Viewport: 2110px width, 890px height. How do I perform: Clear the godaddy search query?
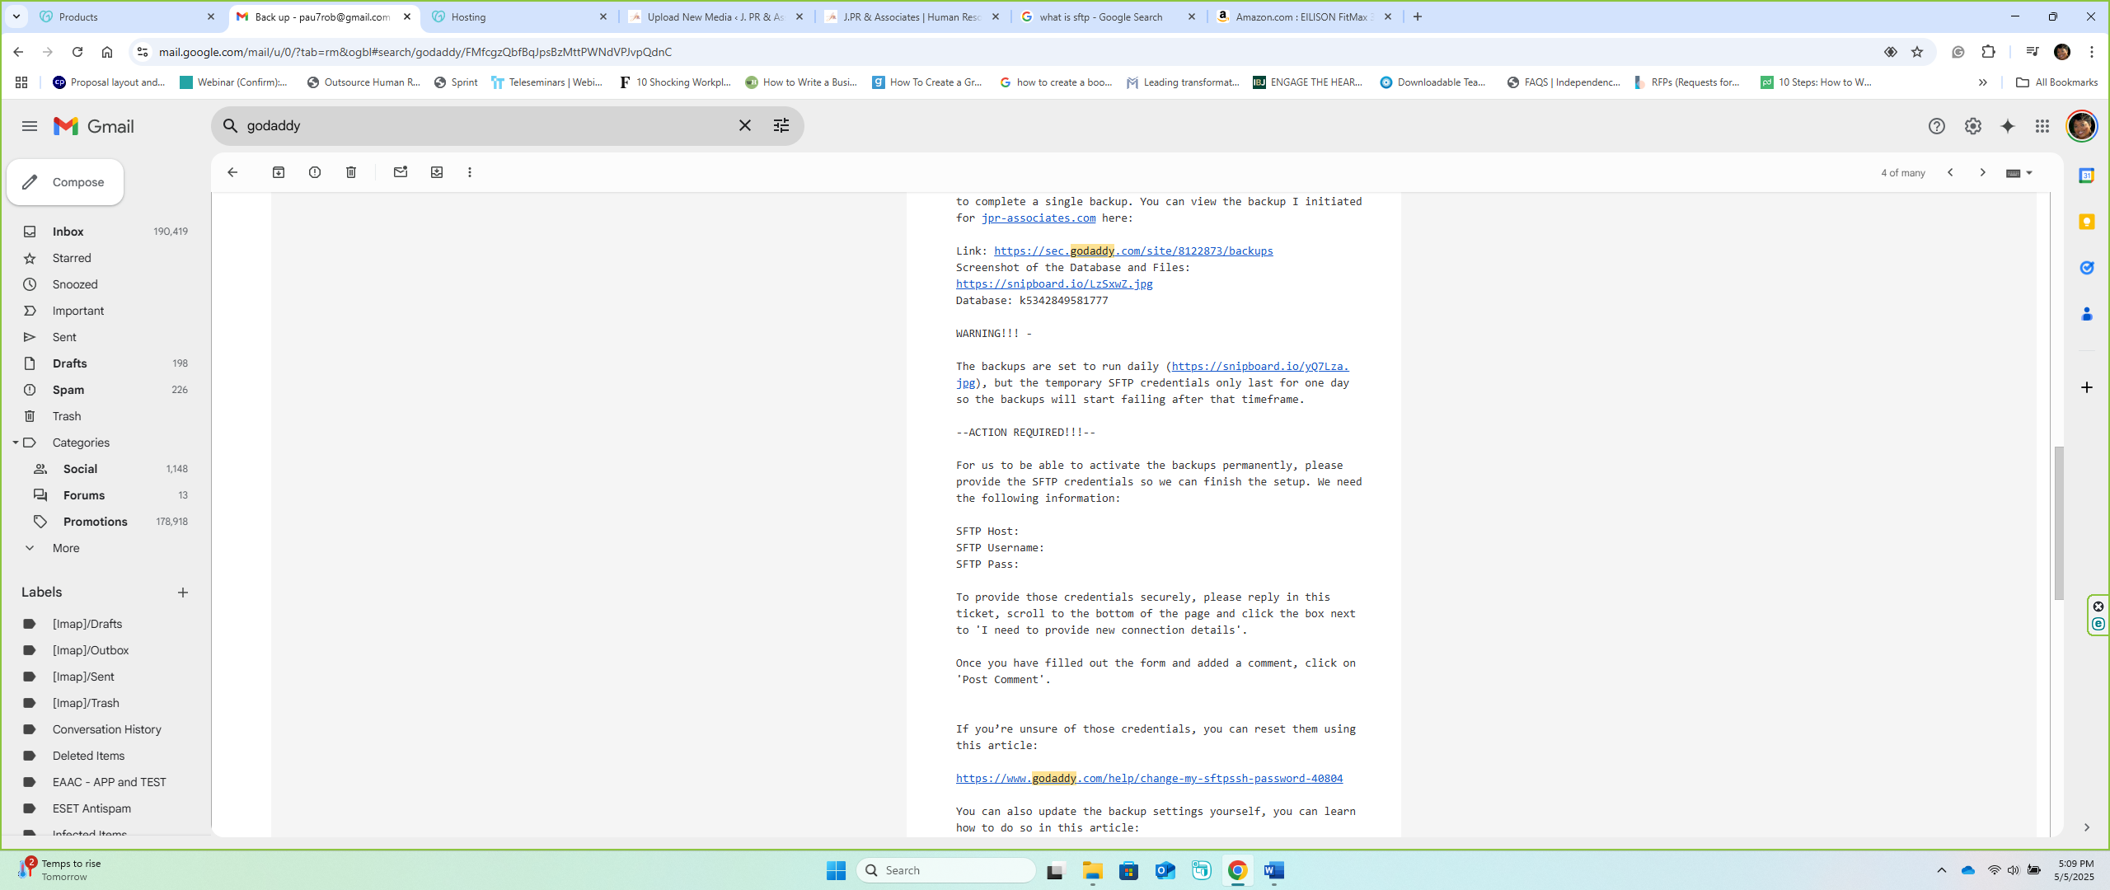click(744, 125)
